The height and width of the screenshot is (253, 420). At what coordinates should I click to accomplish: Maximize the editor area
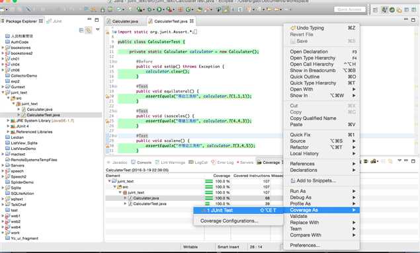coord(413,20)
